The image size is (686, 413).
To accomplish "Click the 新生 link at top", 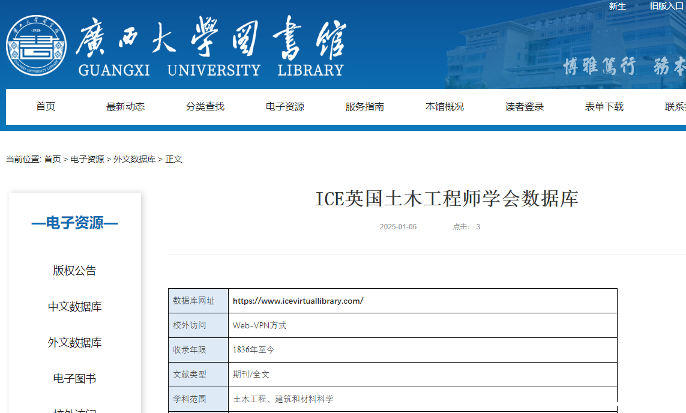I will (617, 6).
